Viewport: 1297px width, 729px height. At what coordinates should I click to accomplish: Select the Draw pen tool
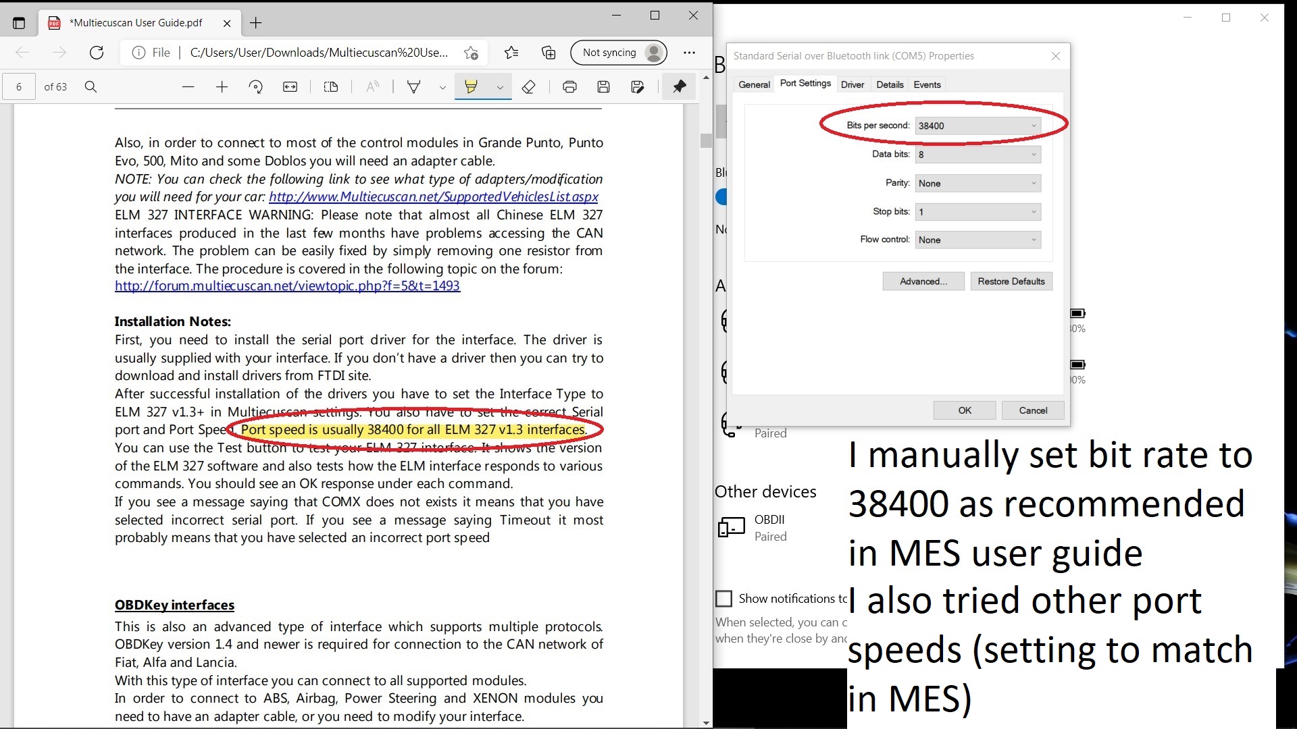(x=413, y=86)
